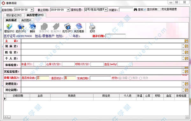Click the 处理意见 field spinner arrows

[183, 84]
